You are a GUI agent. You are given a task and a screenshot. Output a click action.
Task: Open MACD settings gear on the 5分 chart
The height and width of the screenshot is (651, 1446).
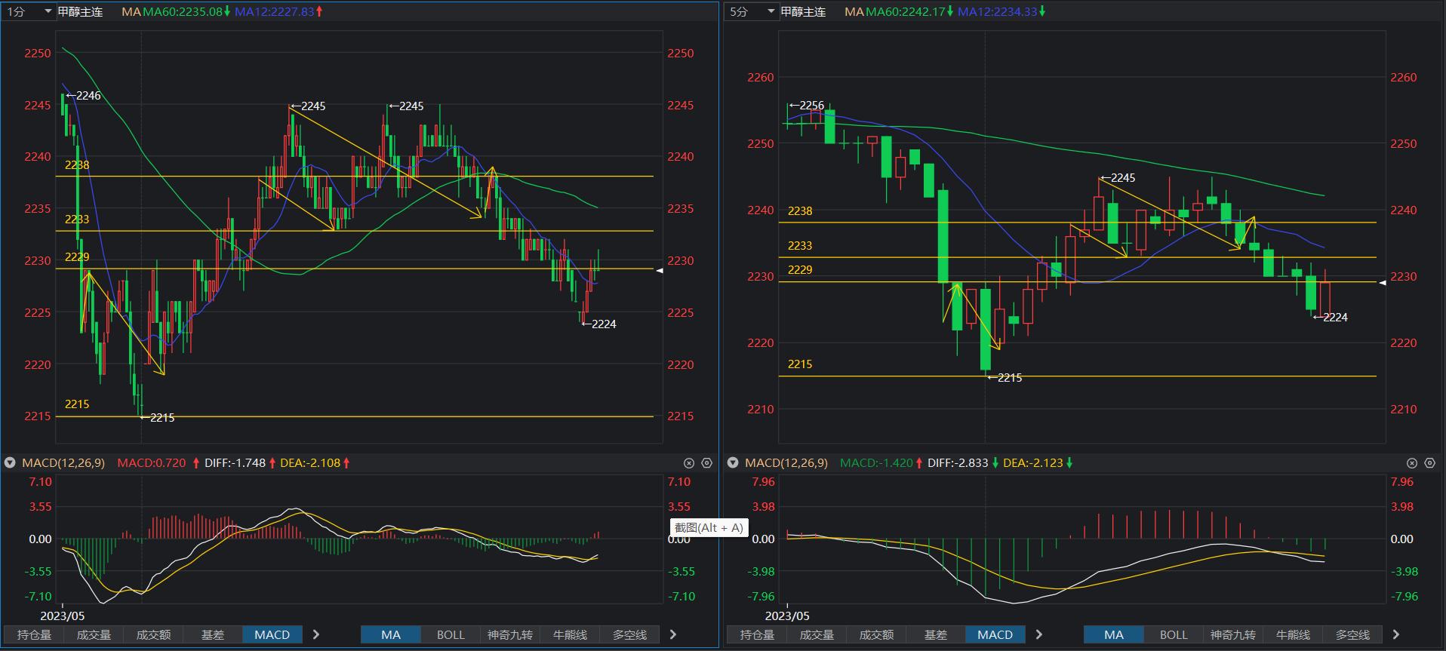tap(1430, 463)
